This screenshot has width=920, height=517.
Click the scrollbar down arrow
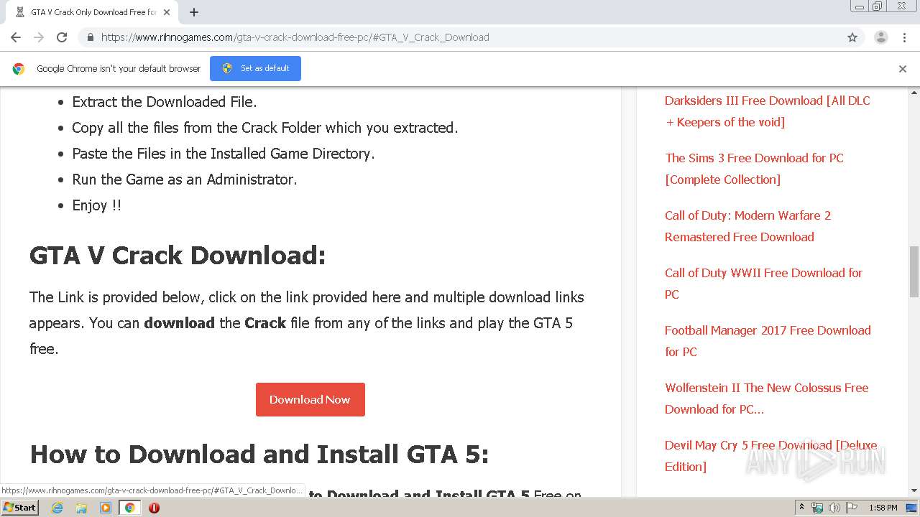914,491
